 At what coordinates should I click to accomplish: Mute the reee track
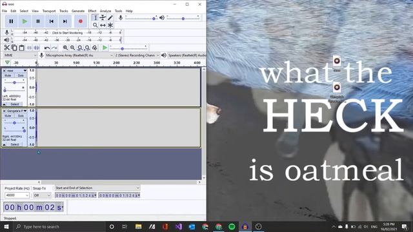coord(8,75)
